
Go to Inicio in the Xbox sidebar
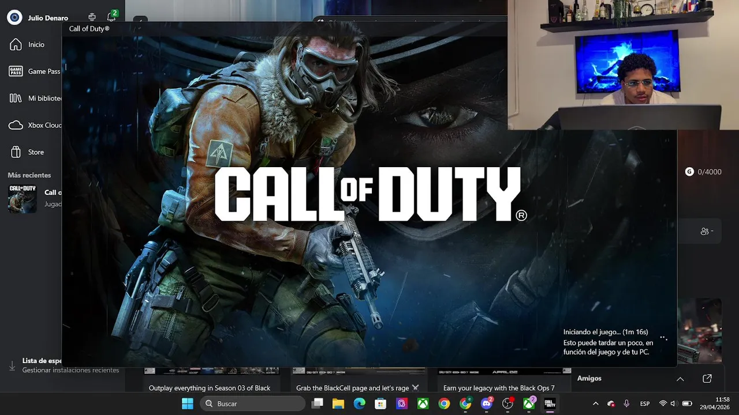36,44
